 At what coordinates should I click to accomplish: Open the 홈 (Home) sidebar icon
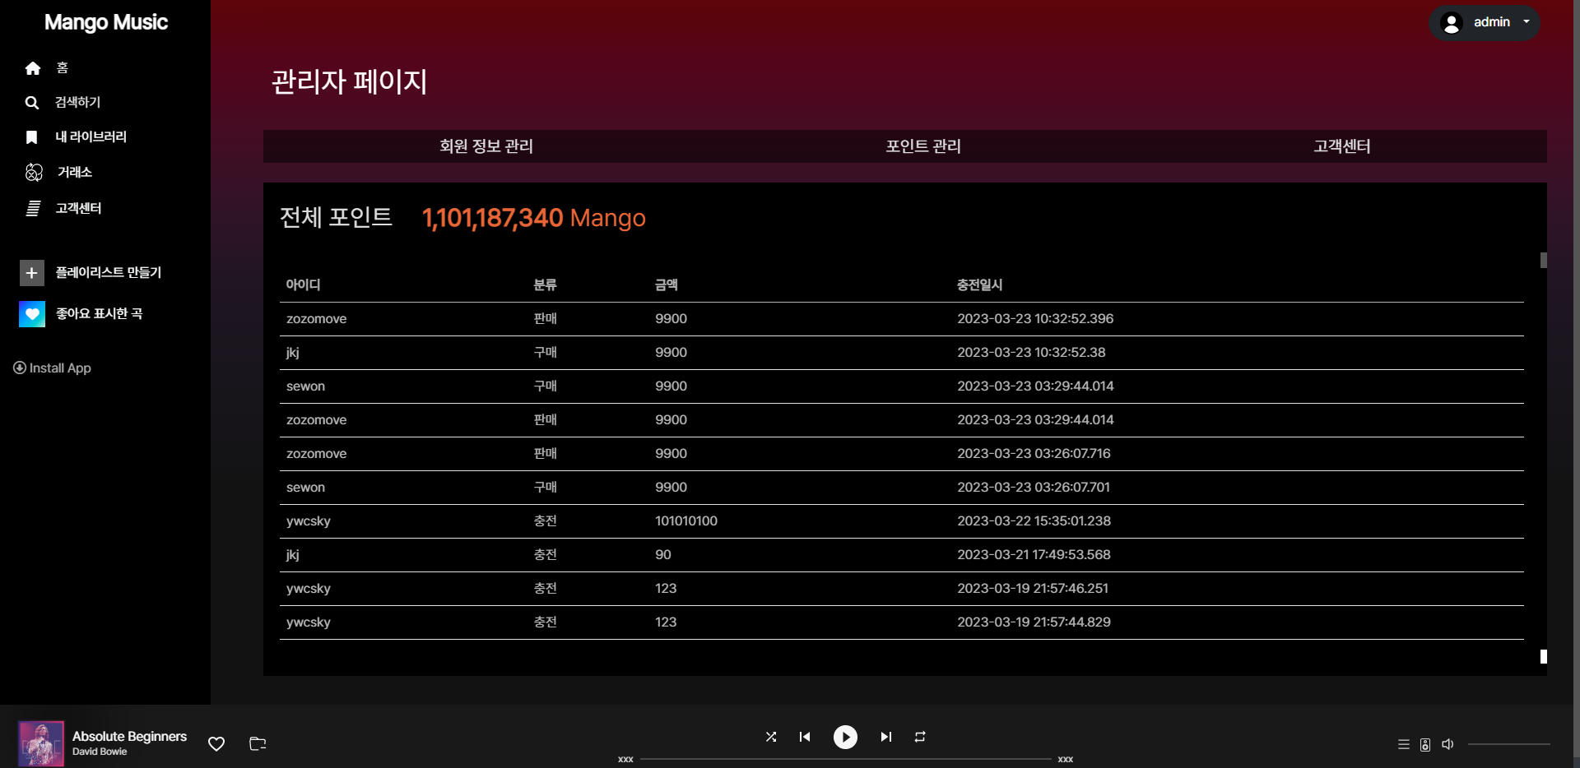[x=33, y=67]
